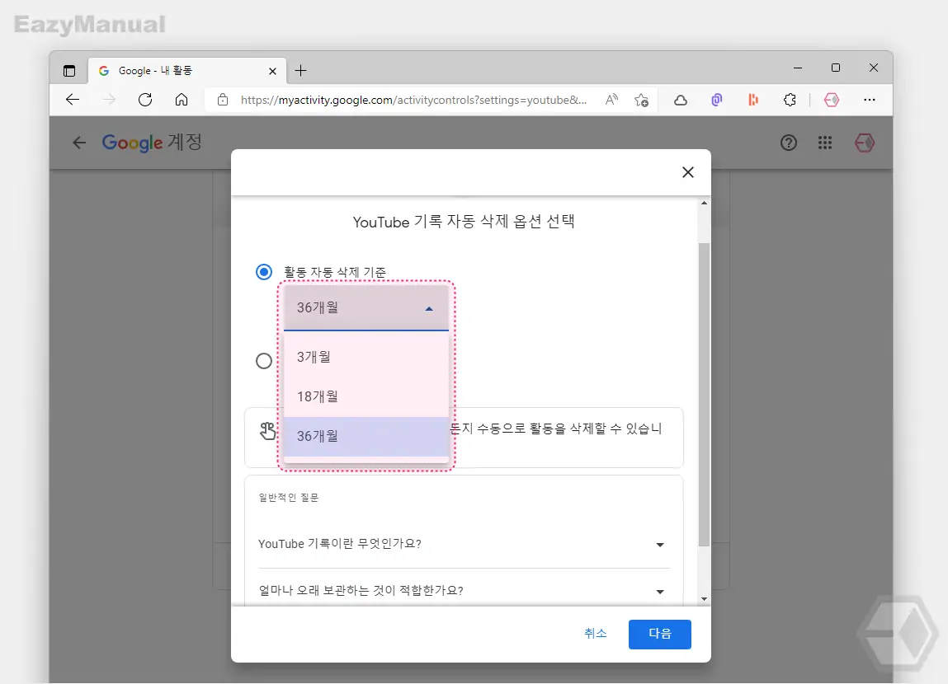Click the YouTube 기록 자동 삭제 옵션 선택 title

463,222
